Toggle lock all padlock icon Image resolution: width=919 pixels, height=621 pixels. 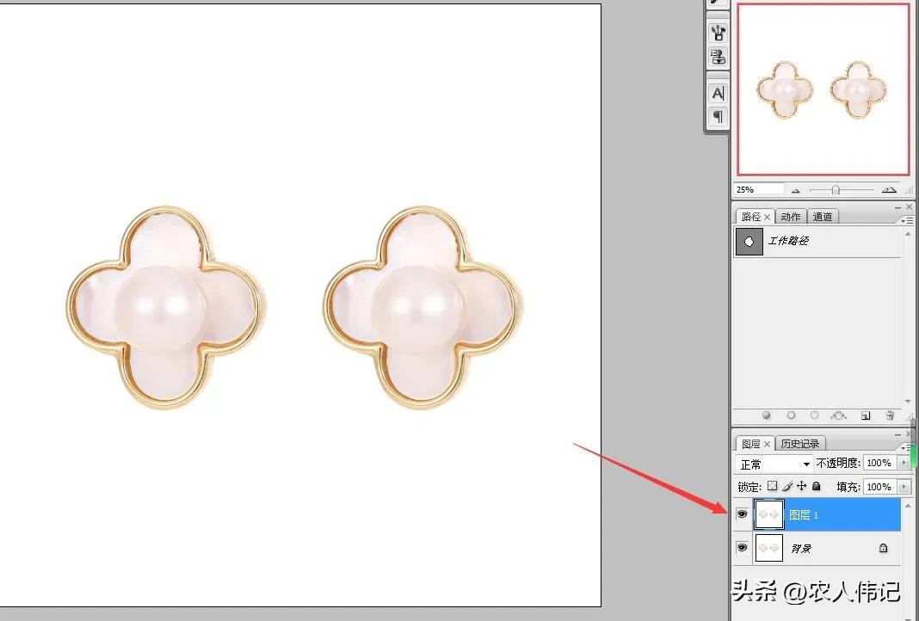[816, 486]
